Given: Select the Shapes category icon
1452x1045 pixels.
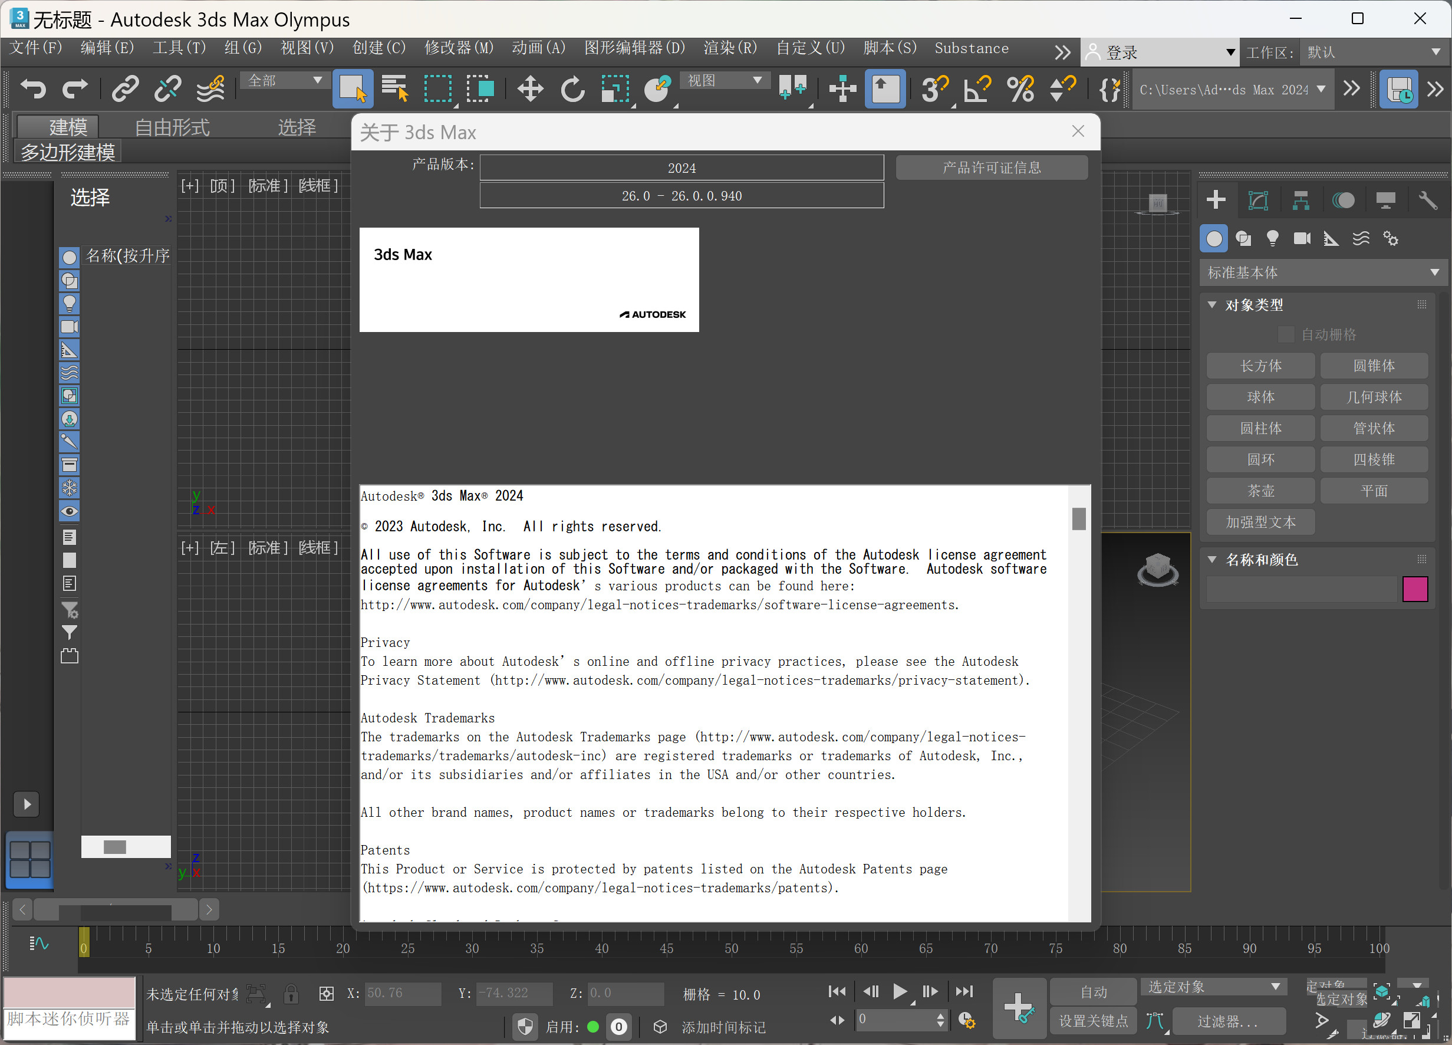Looking at the screenshot, I should (1243, 239).
